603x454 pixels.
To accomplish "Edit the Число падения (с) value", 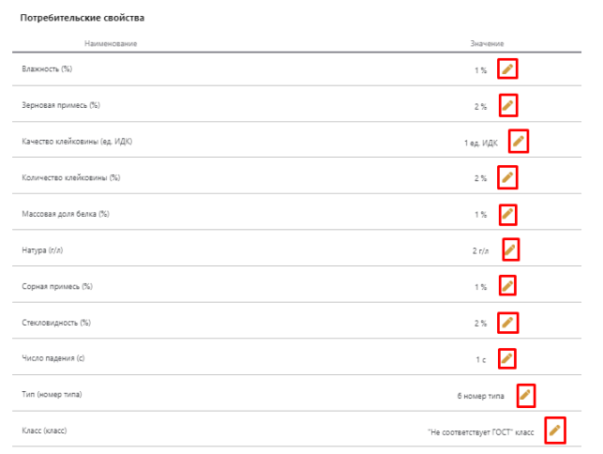I will pyautogui.click(x=507, y=358).
